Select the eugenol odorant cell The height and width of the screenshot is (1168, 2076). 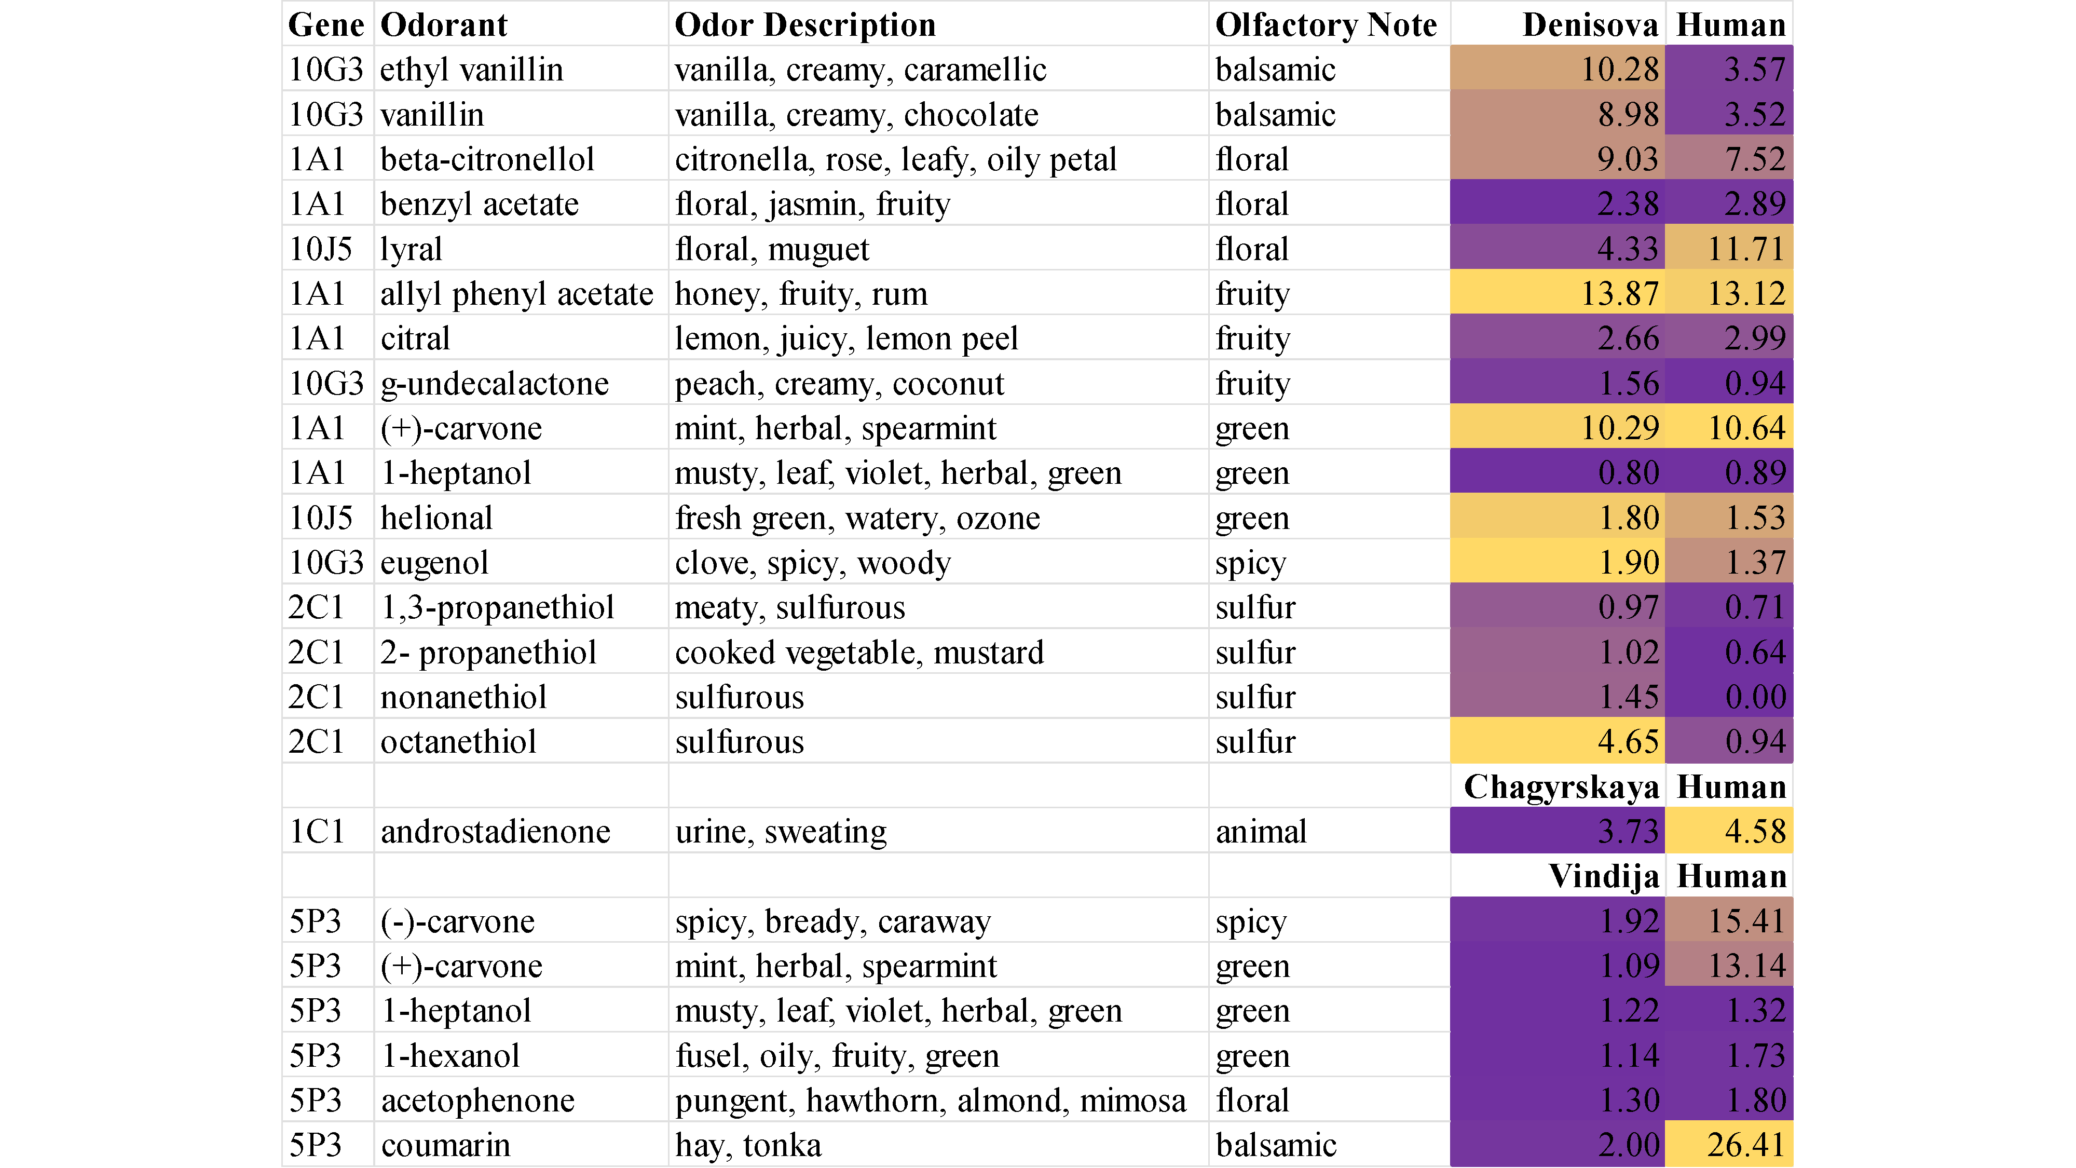[x=434, y=563]
